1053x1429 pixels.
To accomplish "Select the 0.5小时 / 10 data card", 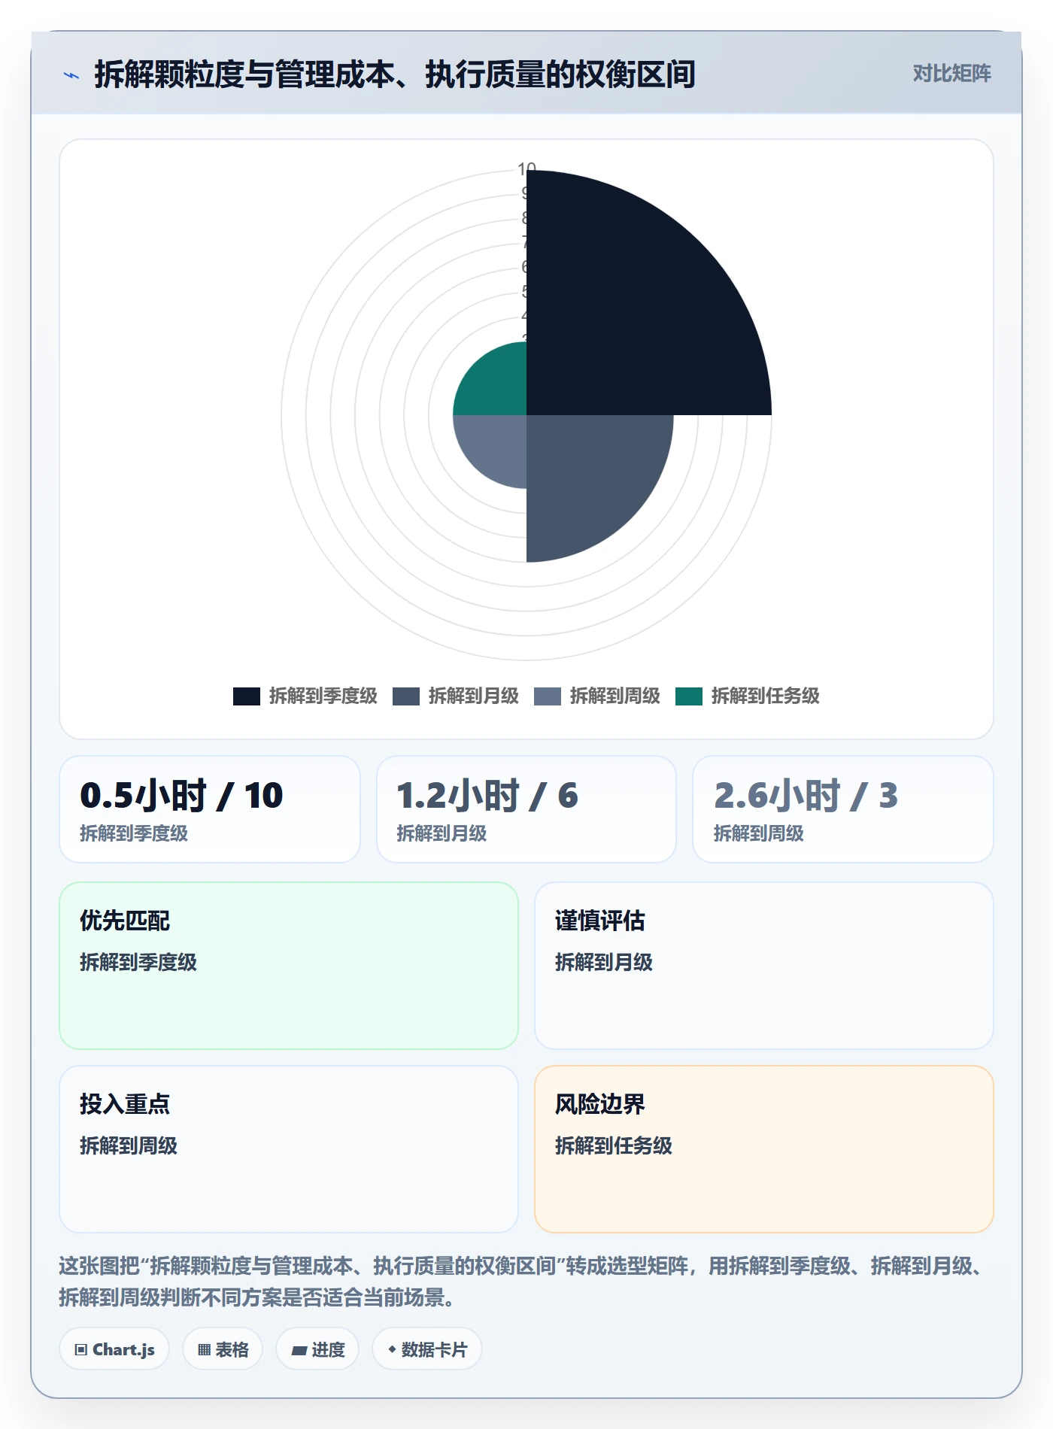I will click(x=210, y=809).
